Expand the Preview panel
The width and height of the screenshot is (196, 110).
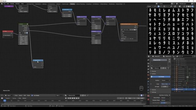154,71
